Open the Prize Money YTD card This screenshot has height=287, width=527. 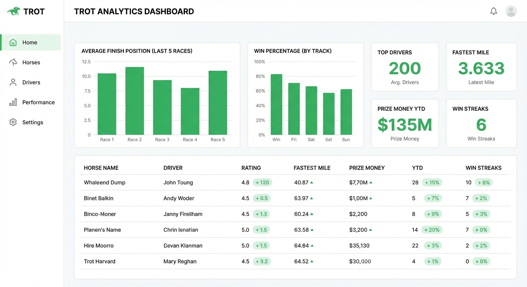[405, 123]
